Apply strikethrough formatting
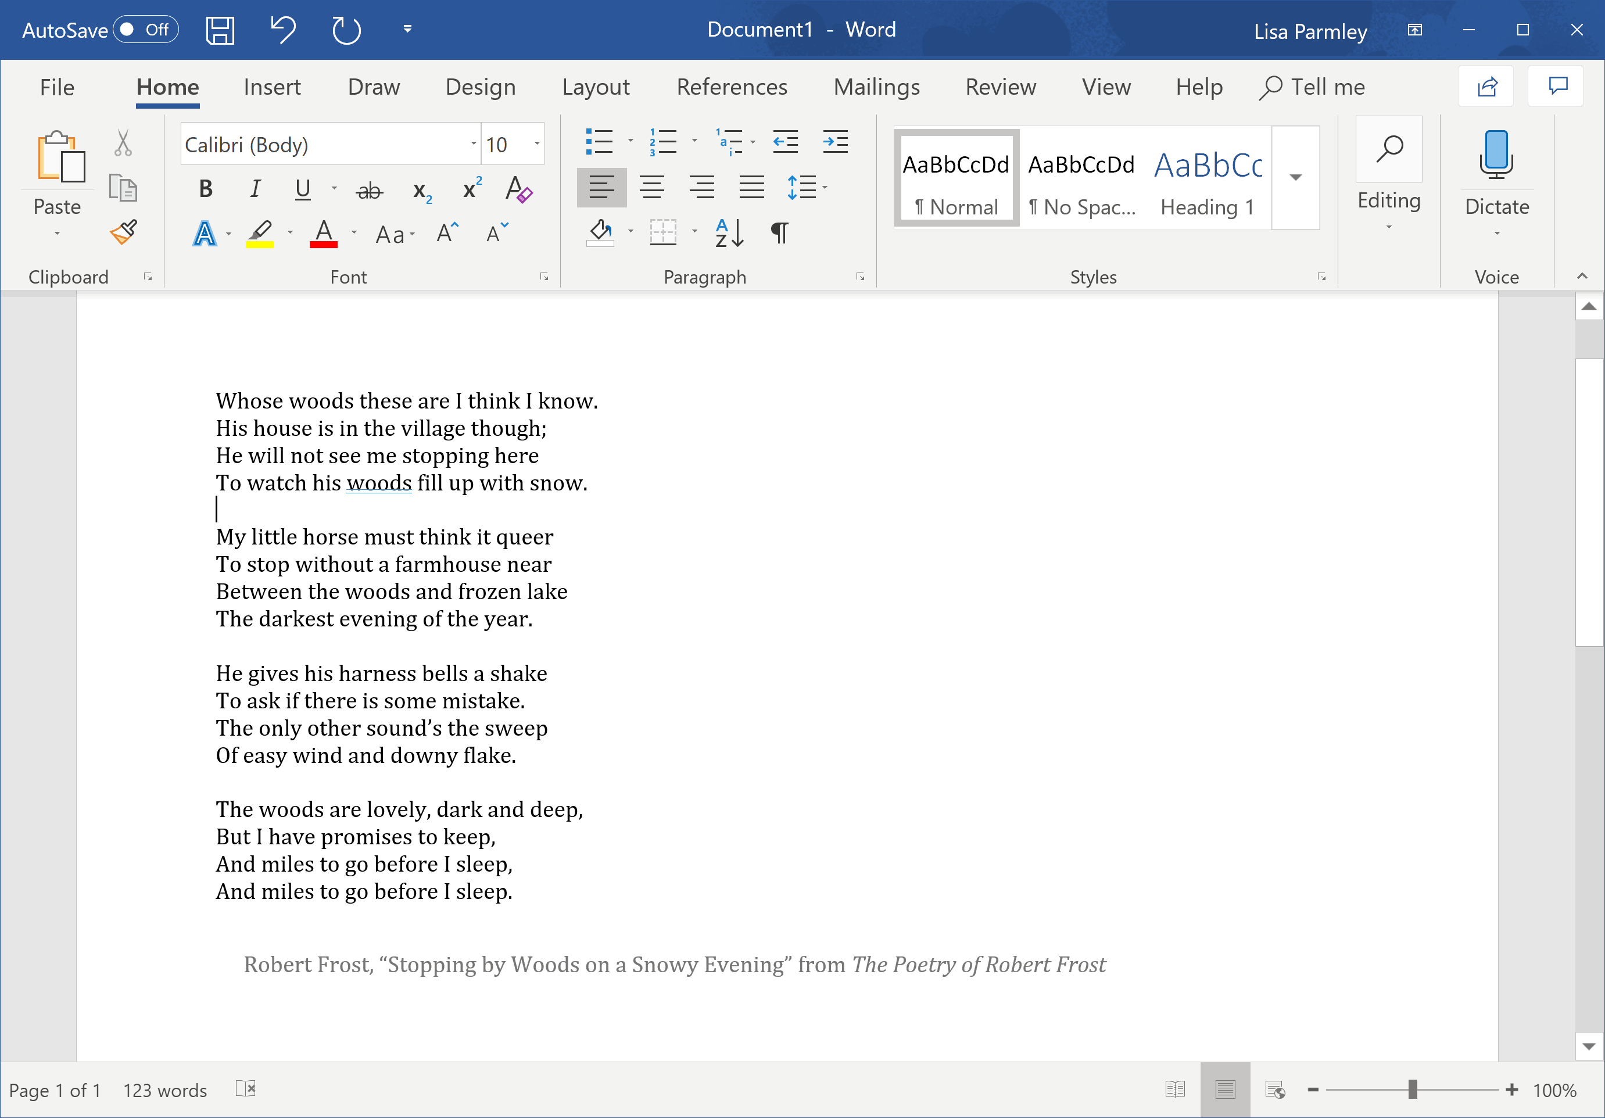This screenshot has height=1118, width=1605. coord(369,189)
